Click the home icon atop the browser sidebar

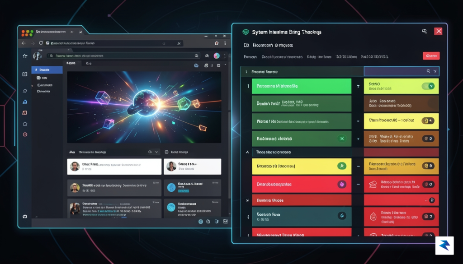25,56
